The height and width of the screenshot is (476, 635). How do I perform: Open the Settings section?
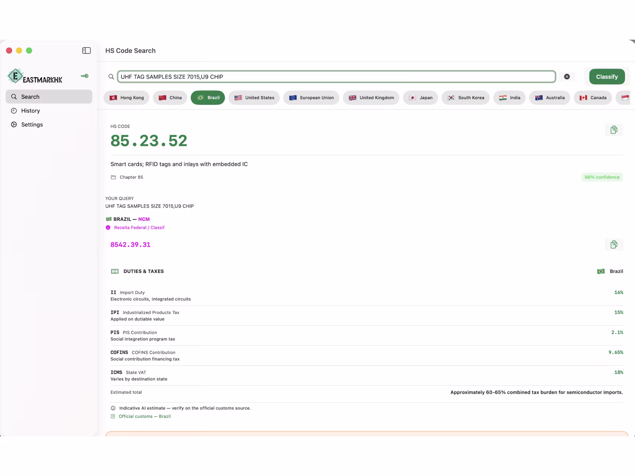pos(49,125)
